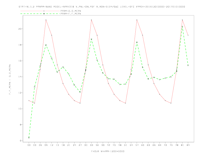Screen dimensions: 205x158
Task: Click the VYMDH date range in the header
Action: tap(160, 7)
